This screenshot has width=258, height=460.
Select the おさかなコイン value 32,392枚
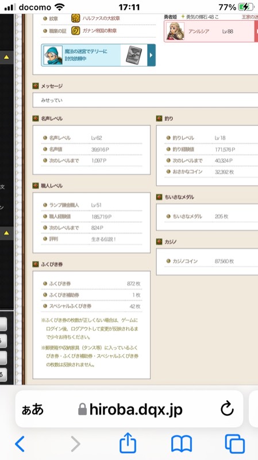click(224, 172)
